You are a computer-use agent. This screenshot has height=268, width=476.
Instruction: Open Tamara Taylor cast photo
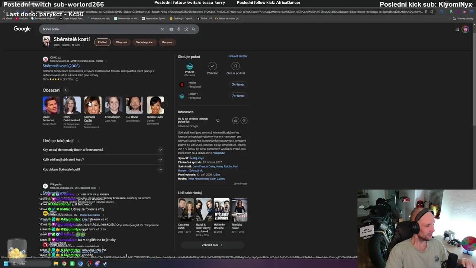click(155, 105)
